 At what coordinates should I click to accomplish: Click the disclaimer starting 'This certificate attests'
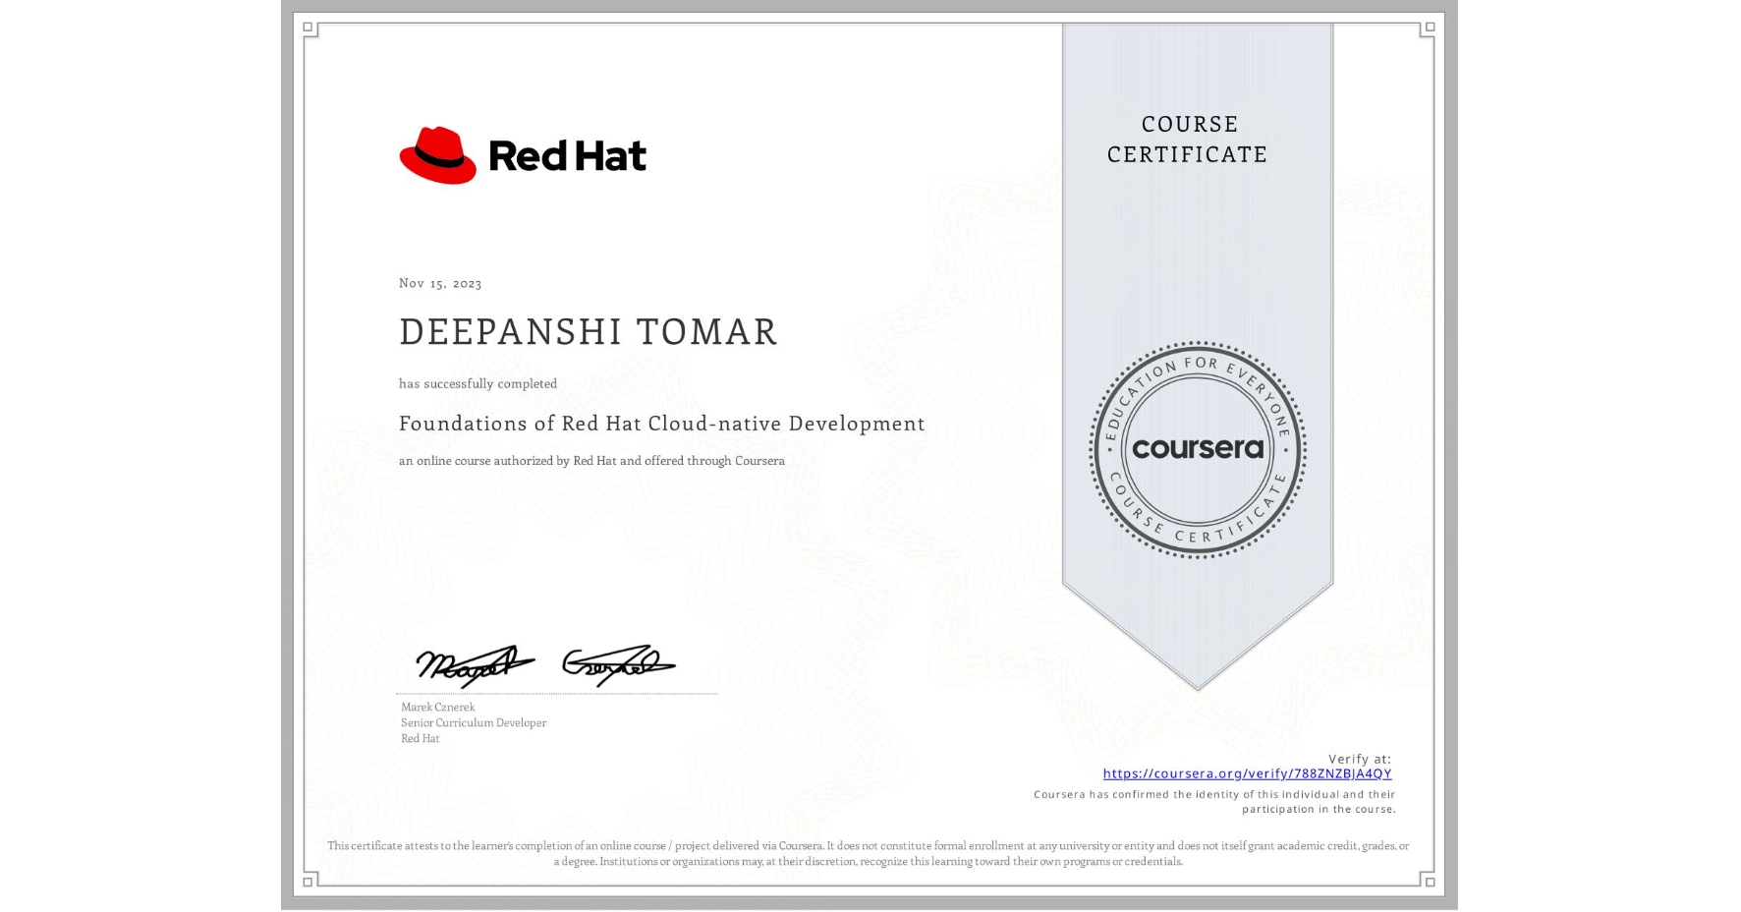coord(869,853)
